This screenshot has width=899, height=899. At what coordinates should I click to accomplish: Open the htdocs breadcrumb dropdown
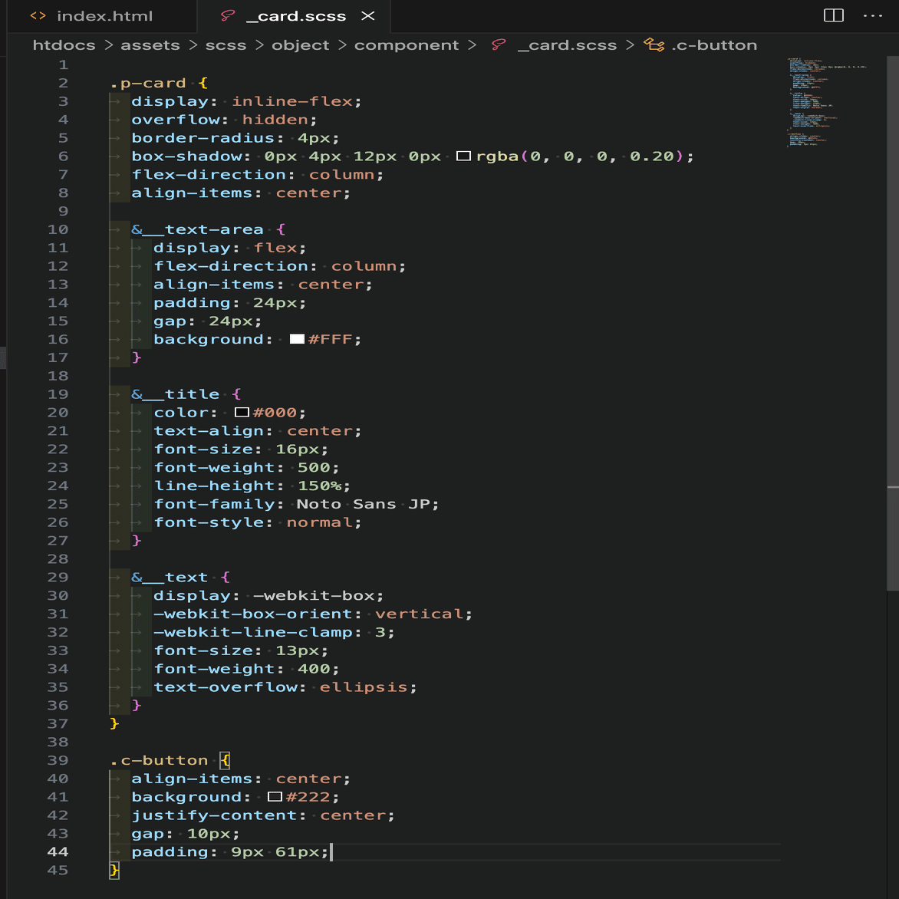coord(64,45)
